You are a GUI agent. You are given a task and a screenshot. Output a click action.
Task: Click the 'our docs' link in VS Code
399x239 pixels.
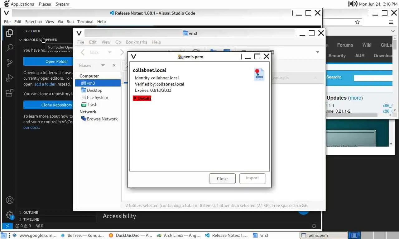click(31, 127)
